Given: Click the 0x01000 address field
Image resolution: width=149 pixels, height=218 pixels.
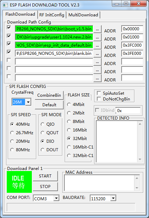Looking at the screenshot, I should 132,37.
